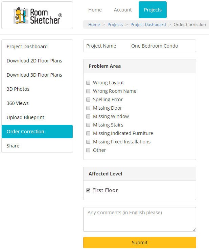This screenshot has width=209, height=249.
Task: Select the Projects tab
Action: pos(153,10)
